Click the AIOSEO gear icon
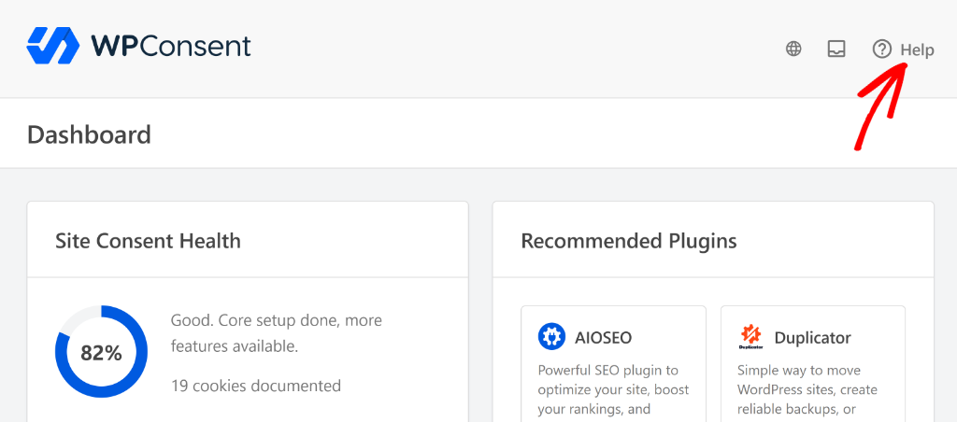Screen dimensions: 957x422 [x=551, y=337]
